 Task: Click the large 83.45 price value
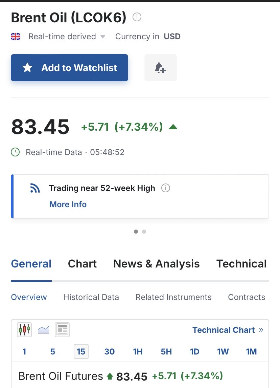[x=40, y=127]
